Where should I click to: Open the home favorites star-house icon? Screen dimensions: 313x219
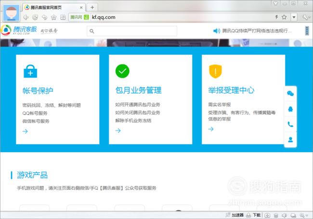click(54, 17)
